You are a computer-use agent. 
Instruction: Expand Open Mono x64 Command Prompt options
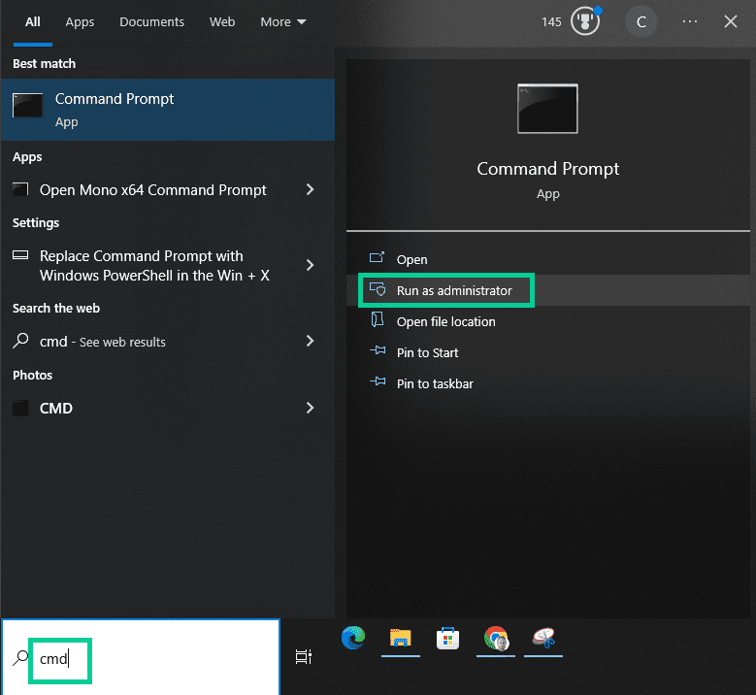pyautogui.click(x=311, y=190)
